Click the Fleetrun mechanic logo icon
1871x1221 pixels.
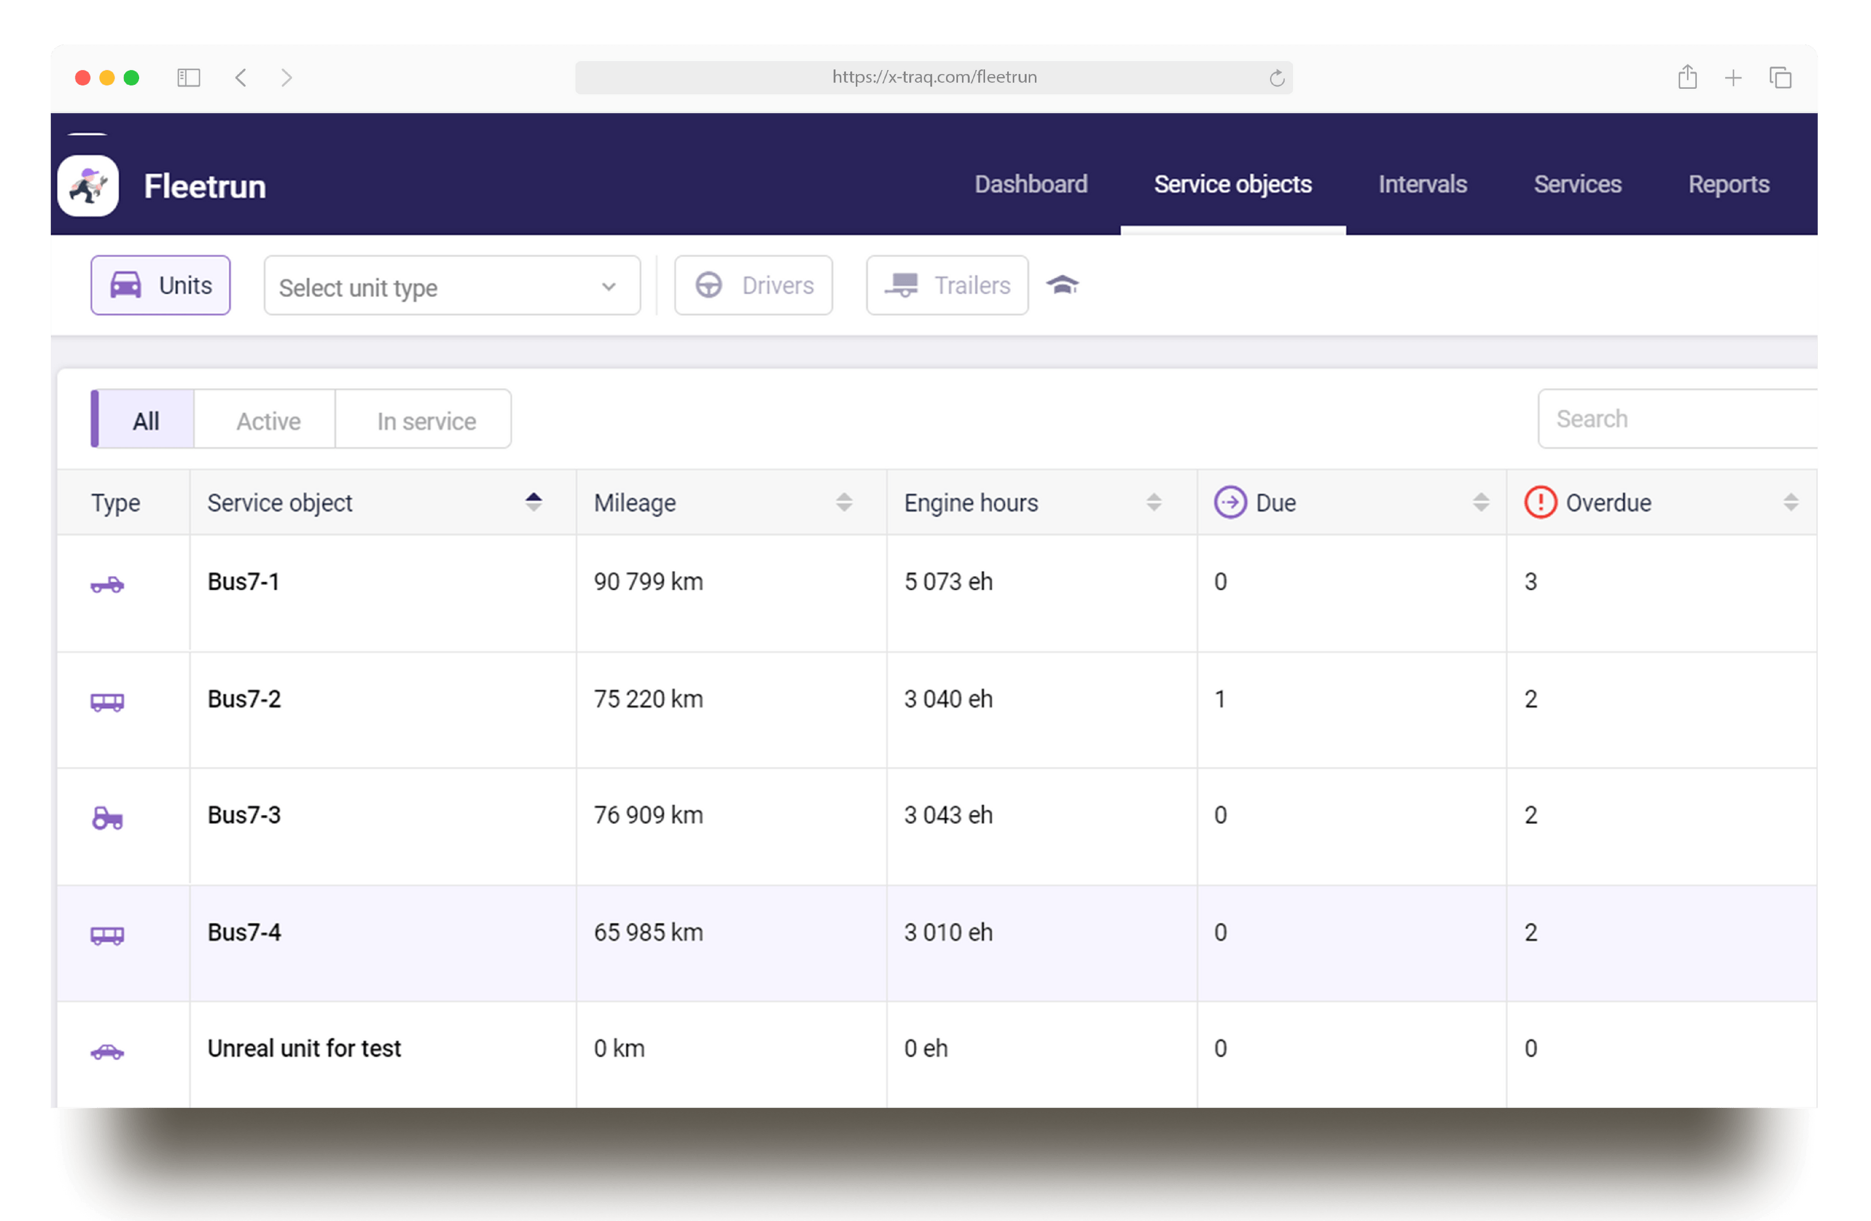88,187
